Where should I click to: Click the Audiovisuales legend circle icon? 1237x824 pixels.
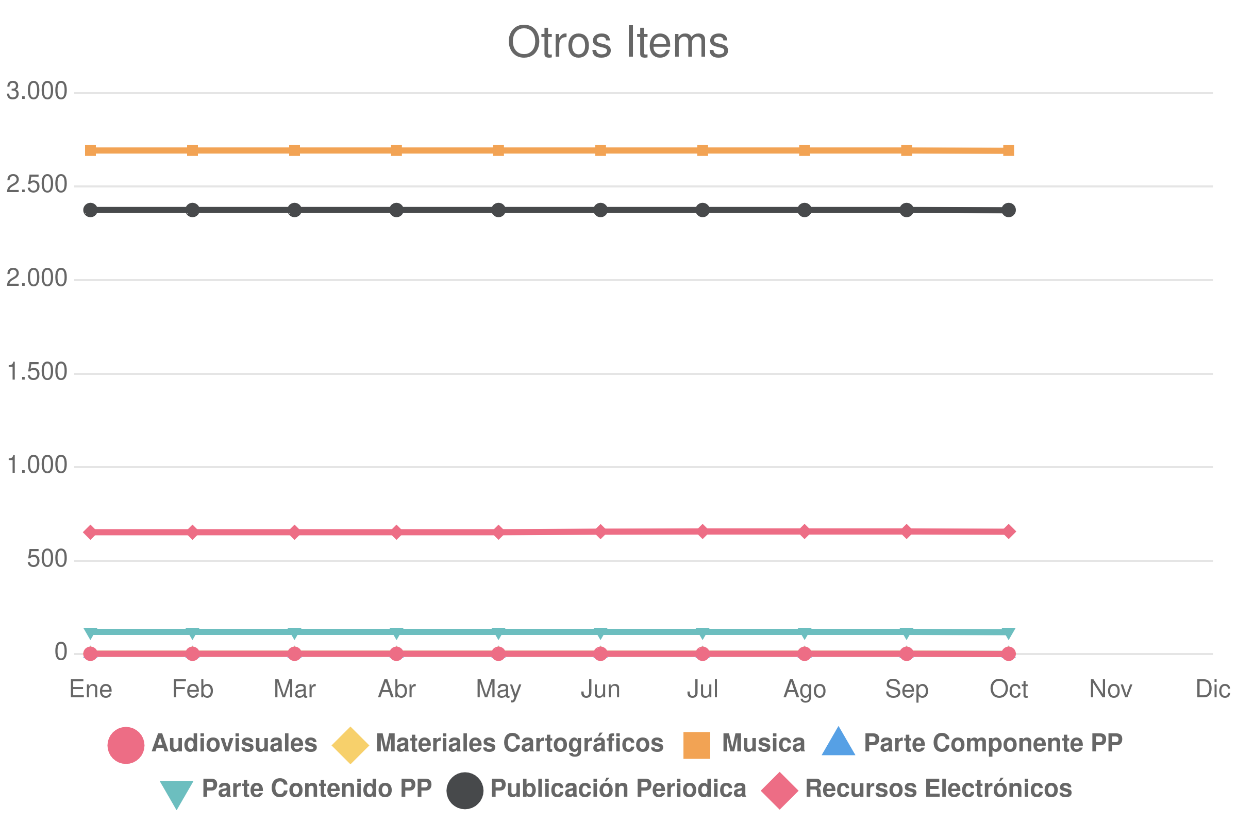click(x=126, y=745)
